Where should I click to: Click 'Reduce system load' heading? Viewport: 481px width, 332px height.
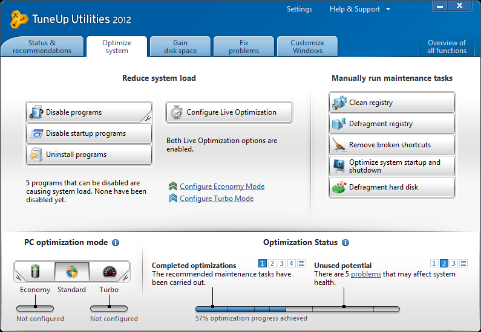pos(159,78)
